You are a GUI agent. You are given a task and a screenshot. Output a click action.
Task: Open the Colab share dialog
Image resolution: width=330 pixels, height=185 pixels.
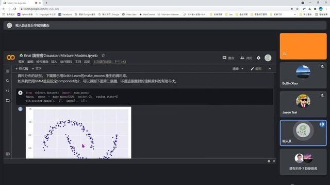[246, 58]
